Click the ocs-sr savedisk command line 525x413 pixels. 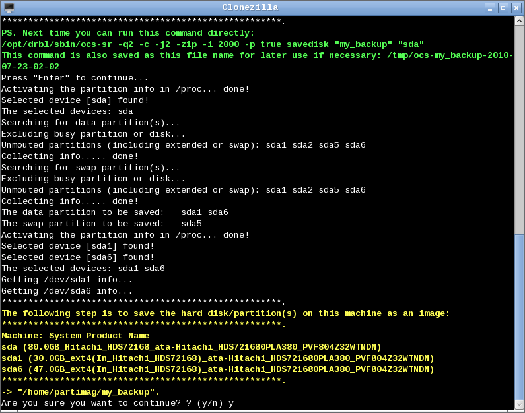(x=213, y=44)
